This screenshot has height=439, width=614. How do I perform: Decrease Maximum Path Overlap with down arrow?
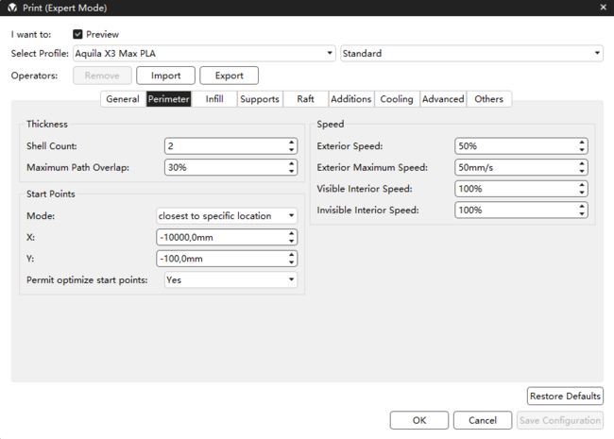click(291, 171)
